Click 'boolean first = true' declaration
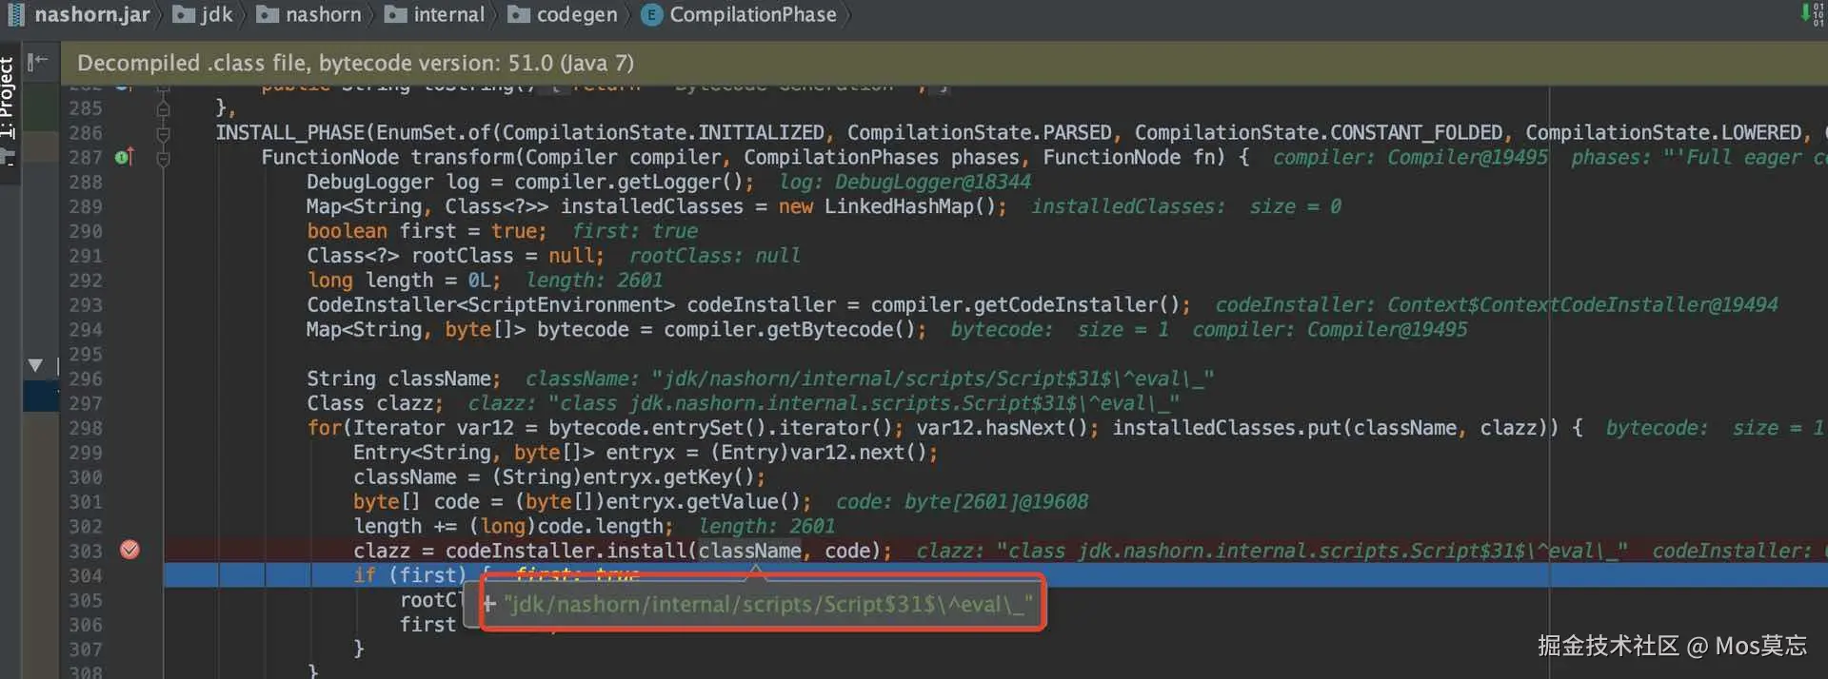This screenshot has width=1828, height=679. (x=427, y=231)
